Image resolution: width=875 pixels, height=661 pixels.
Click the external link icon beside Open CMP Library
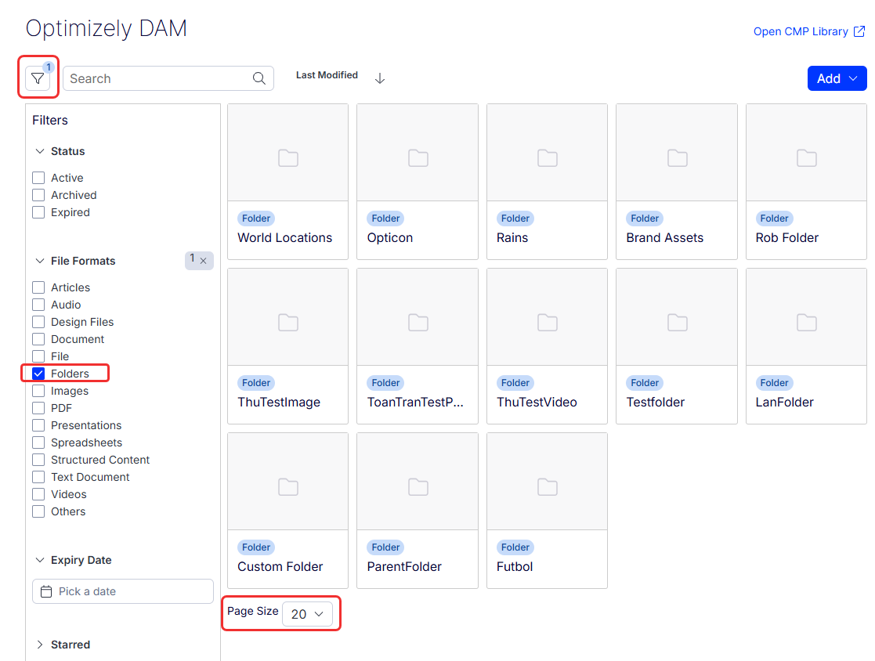[x=859, y=31]
